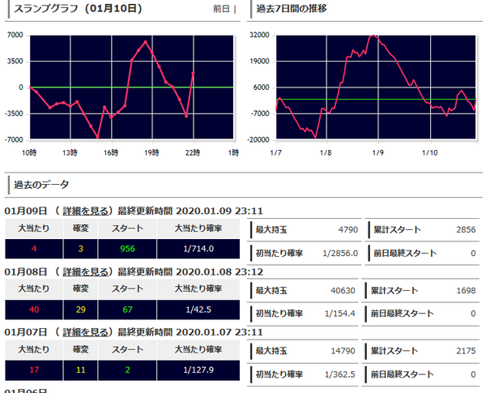
Task: Click the 過去7日間の推移 graph
Action: point(376,88)
